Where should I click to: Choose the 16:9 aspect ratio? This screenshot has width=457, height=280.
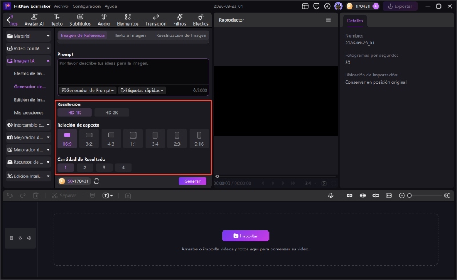click(67, 139)
